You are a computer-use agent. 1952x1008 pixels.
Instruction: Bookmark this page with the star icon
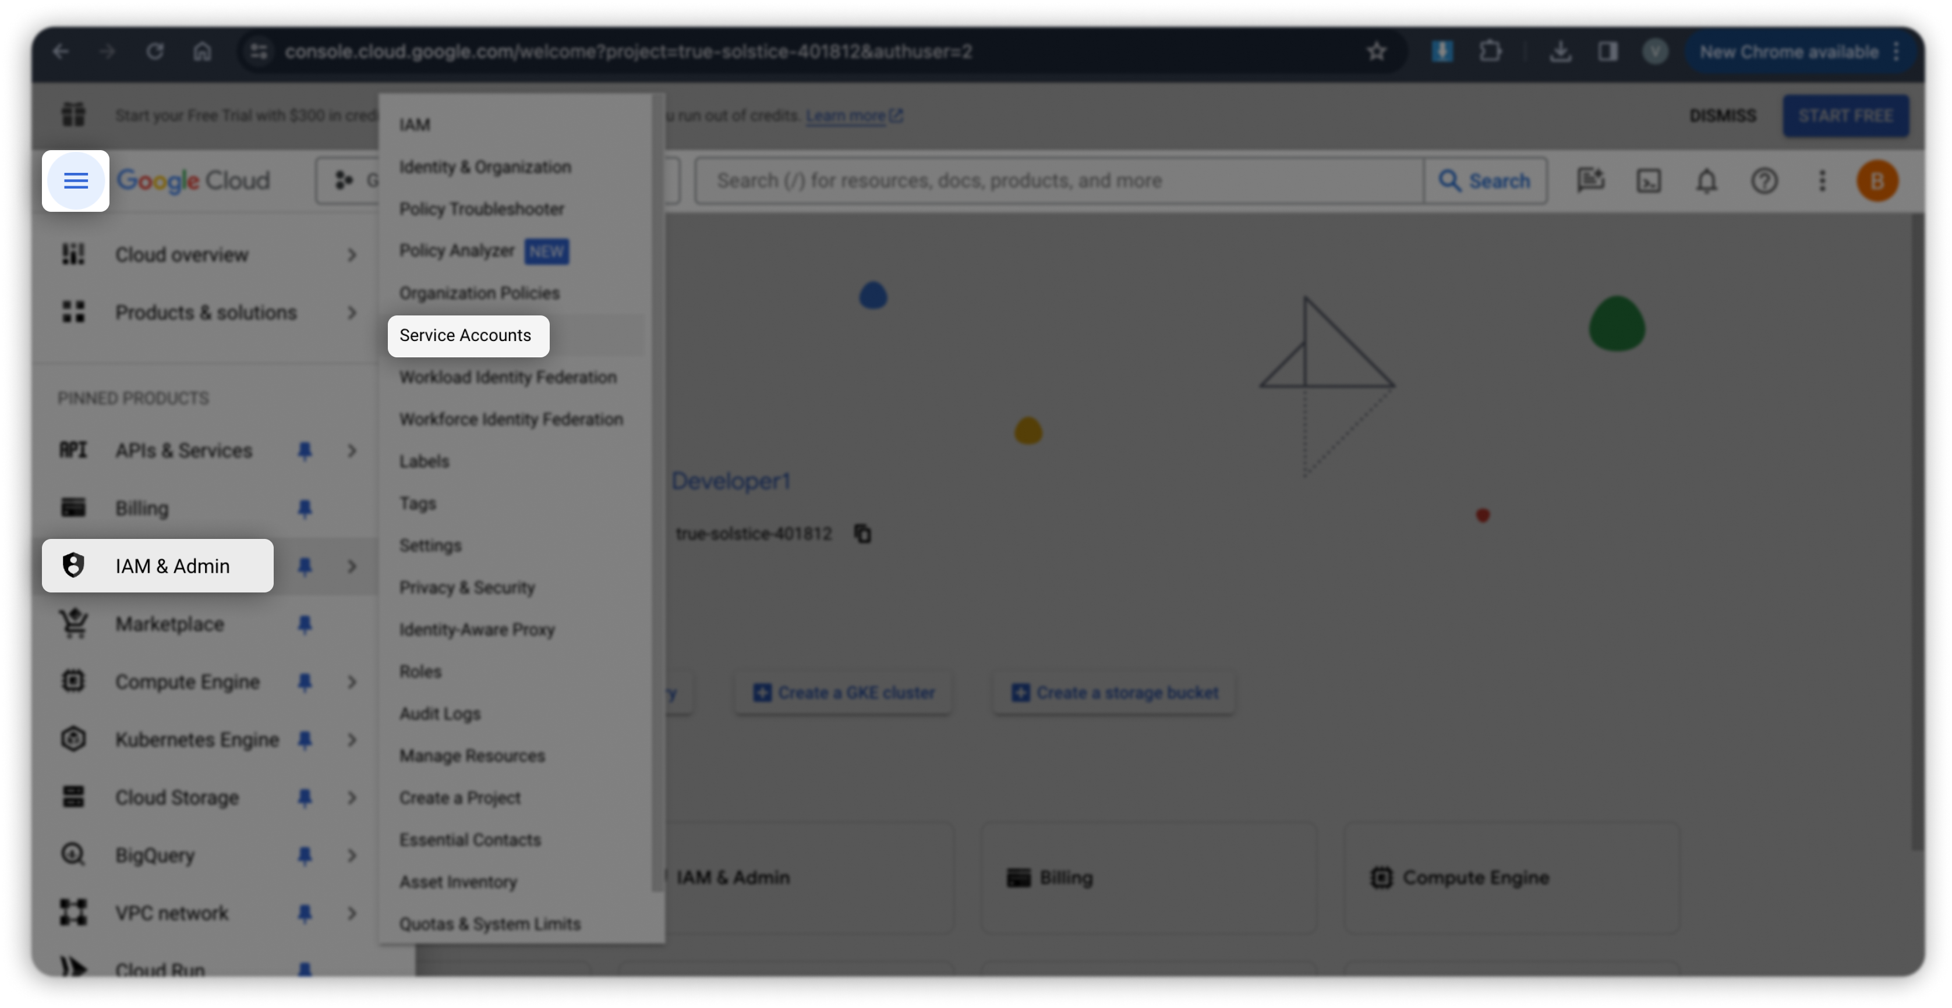pos(1376,51)
